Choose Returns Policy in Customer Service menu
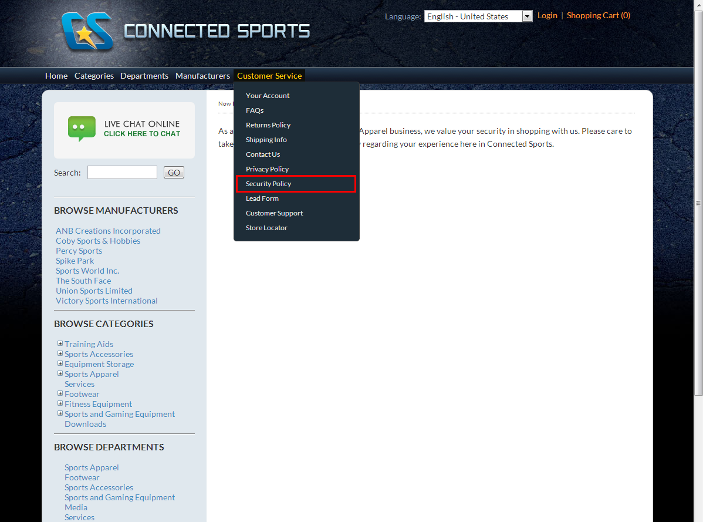This screenshot has height=522, width=703. coord(268,125)
